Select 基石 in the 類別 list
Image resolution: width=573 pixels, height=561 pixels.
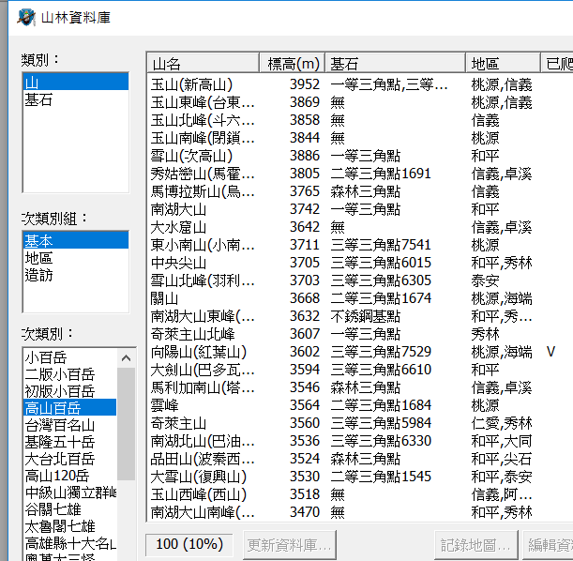(x=38, y=99)
